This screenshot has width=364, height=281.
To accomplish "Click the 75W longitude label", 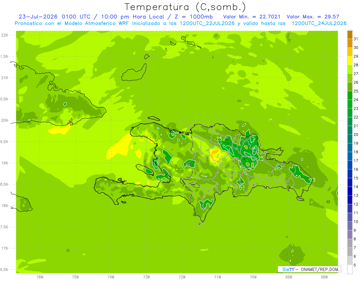I will [76, 277].
